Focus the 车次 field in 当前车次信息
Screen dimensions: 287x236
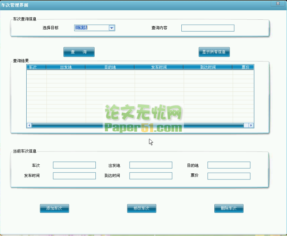pos(74,165)
